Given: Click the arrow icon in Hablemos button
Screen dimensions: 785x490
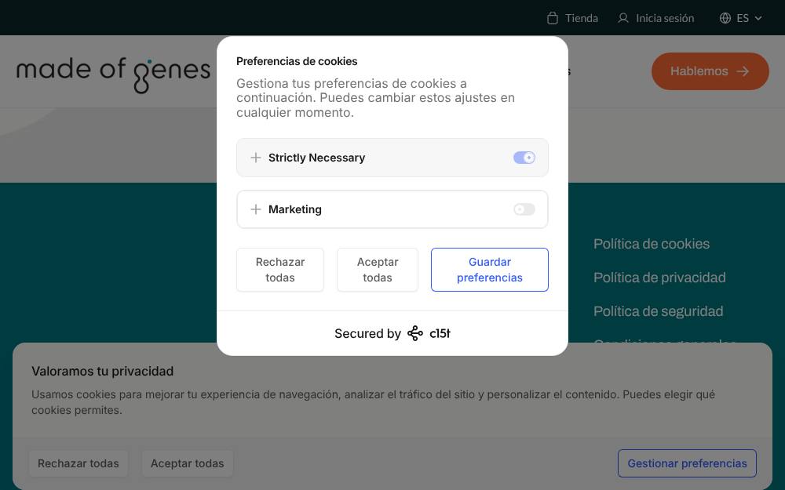Looking at the screenshot, I should tap(743, 71).
